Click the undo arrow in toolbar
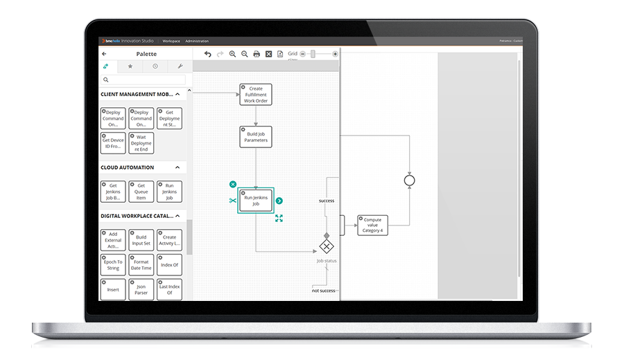This screenshot has height=357, width=624. pyautogui.click(x=207, y=54)
